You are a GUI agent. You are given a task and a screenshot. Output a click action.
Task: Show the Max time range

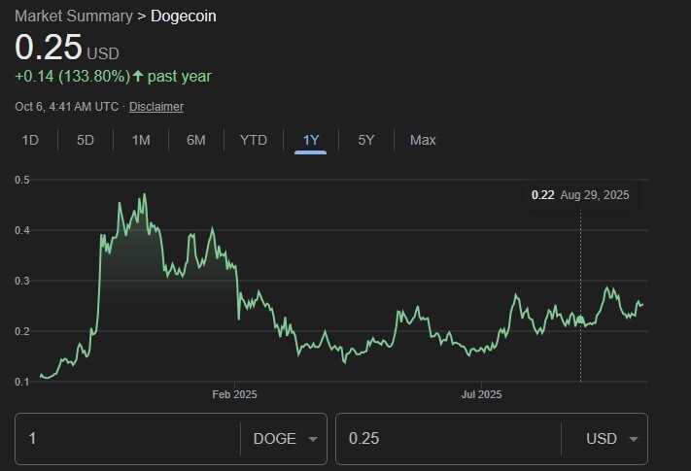pos(423,140)
